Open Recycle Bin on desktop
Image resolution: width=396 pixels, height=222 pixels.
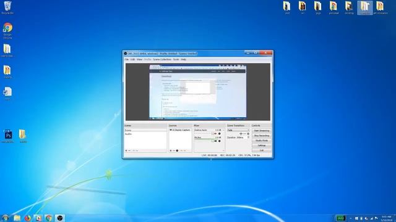(x=7, y=7)
